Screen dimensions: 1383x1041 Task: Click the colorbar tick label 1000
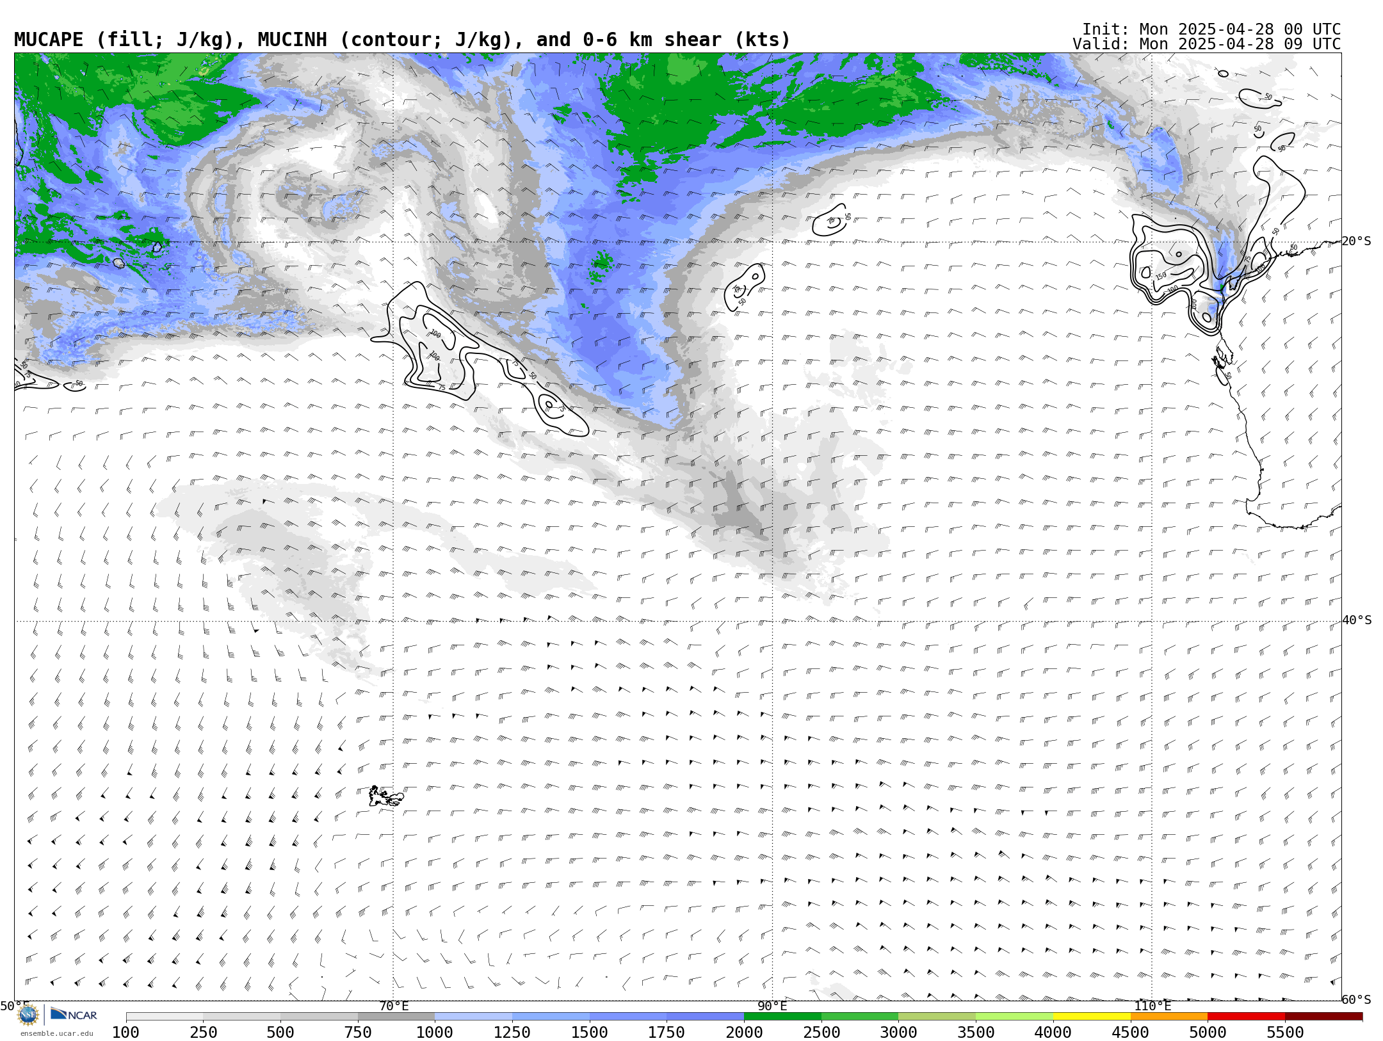click(x=435, y=1032)
